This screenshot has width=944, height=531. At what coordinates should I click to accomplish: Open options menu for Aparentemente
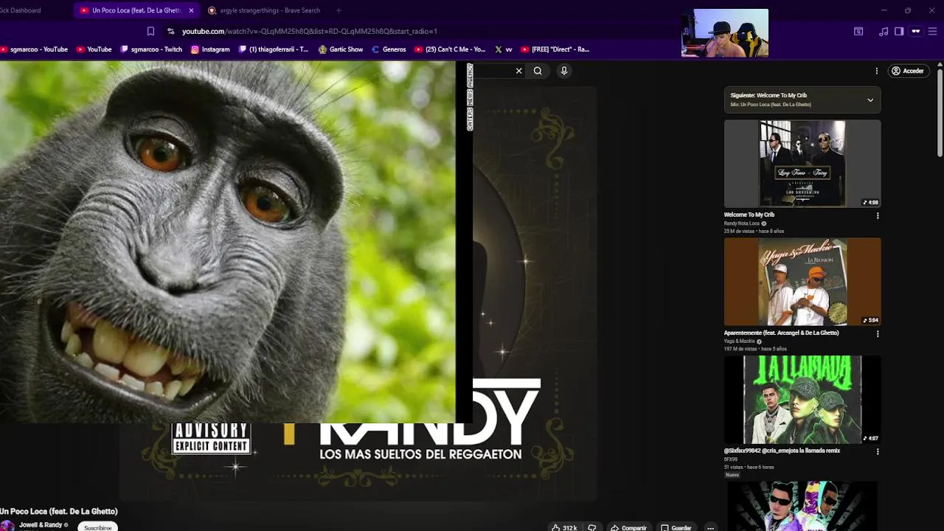coord(878,333)
